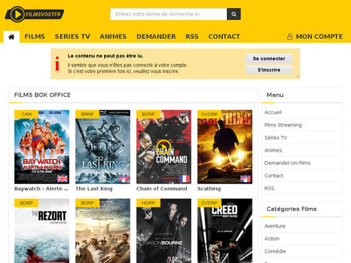Click the CAM badge on Baywatch

[26, 114]
